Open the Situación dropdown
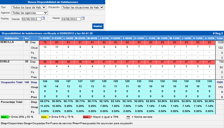The image size is (224, 128). [83, 8]
